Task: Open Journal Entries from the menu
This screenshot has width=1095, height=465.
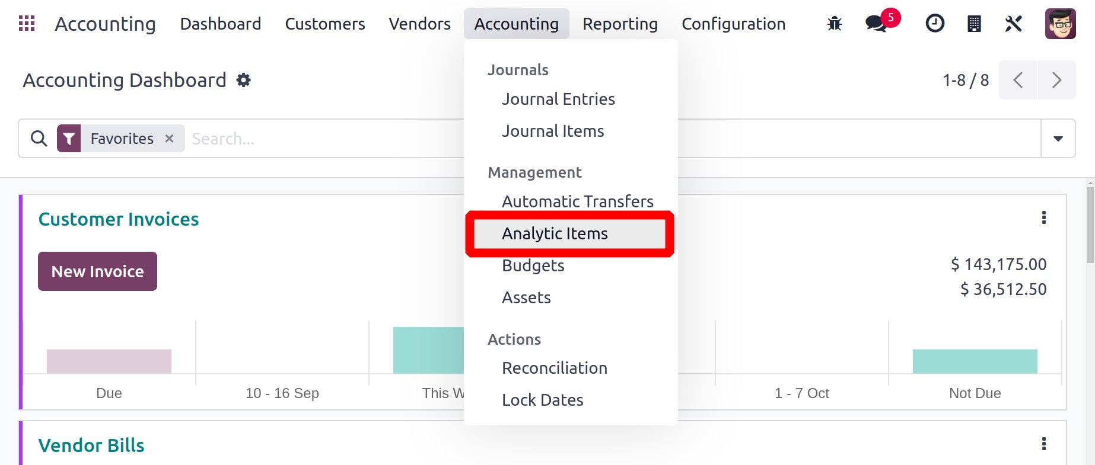Action: click(x=558, y=100)
